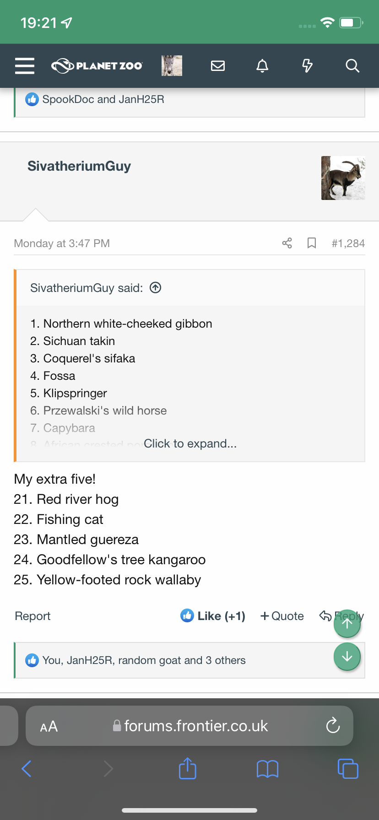Click the Planet Zoo logo
The height and width of the screenshot is (820, 379).
pyautogui.click(x=97, y=66)
